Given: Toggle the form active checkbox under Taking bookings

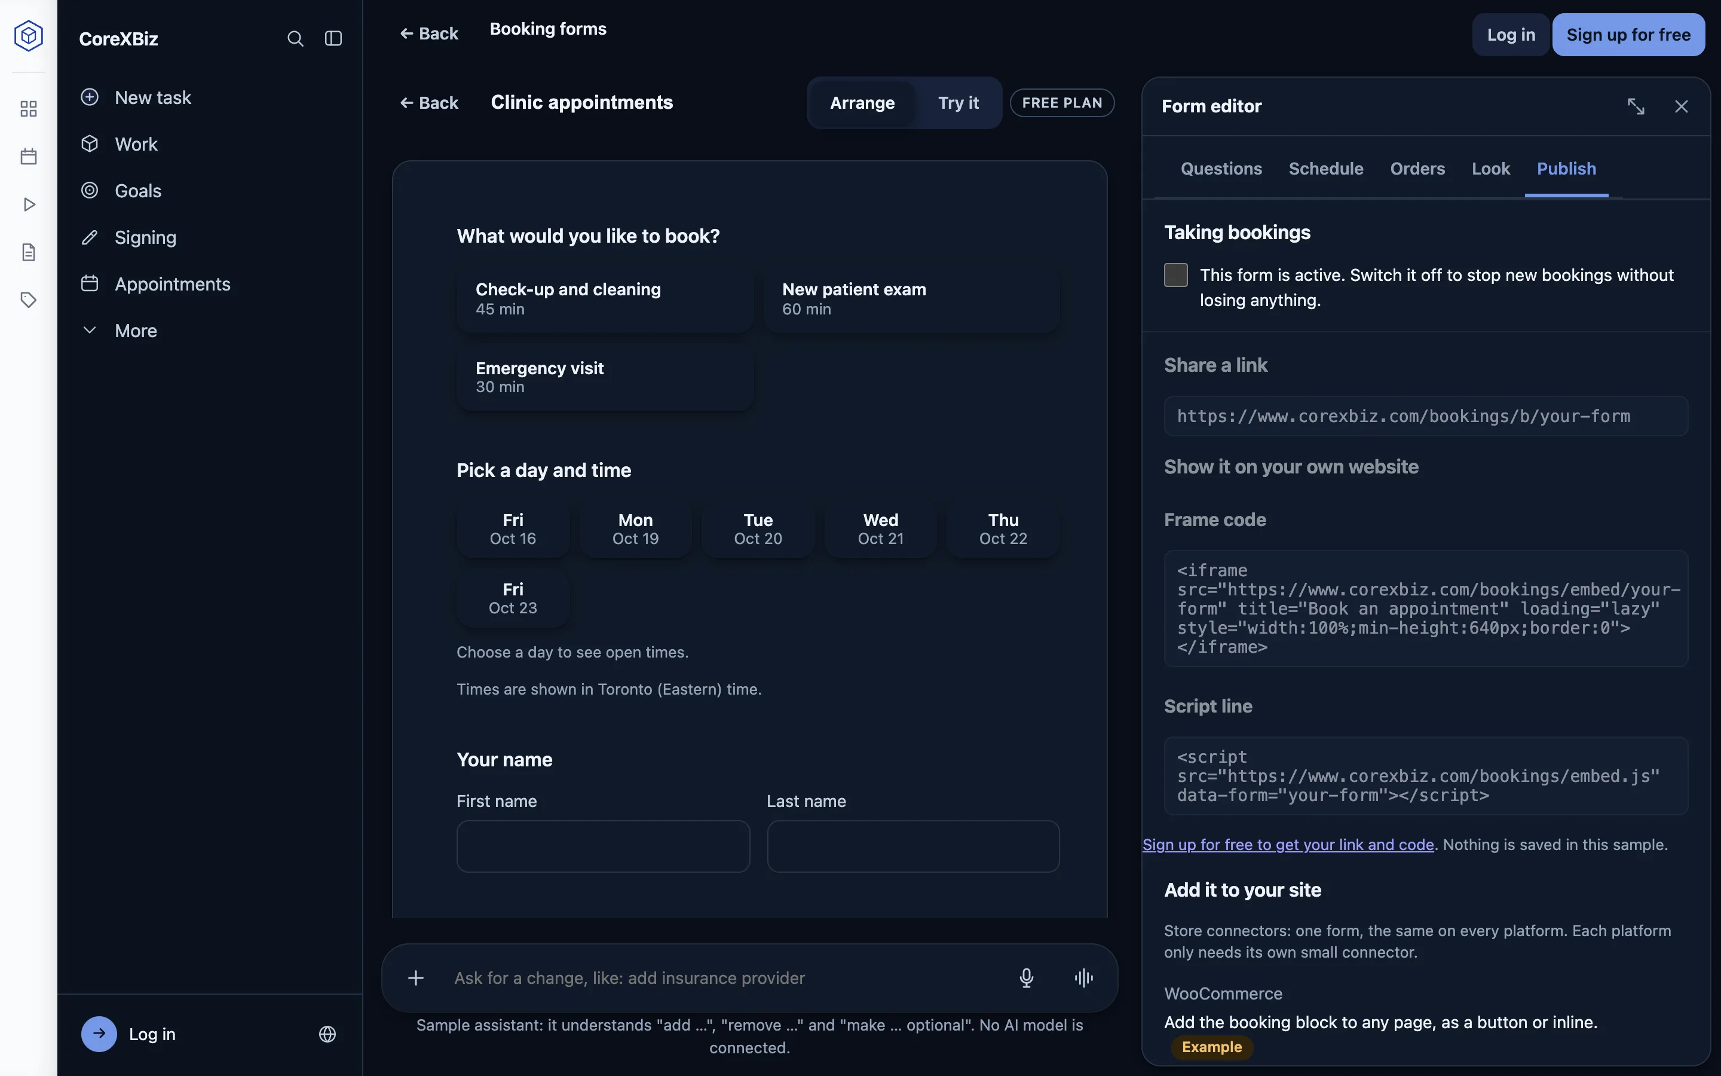Looking at the screenshot, I should click(1175, 275).
